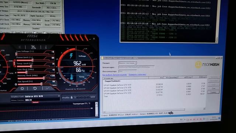Click the 'Устройство' column header in NiceHash
236x133 pixels.
[x=126, y=78]
